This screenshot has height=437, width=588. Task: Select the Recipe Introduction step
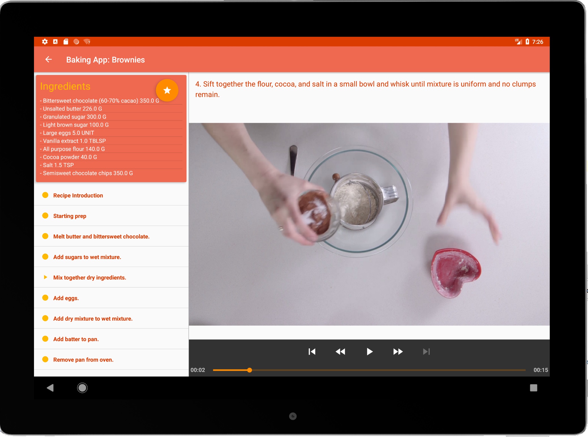78,195
